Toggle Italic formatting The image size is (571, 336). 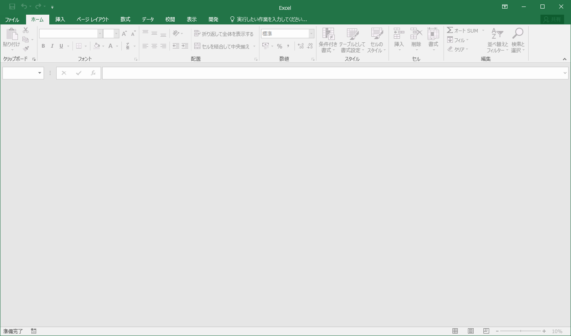click(x=52, y=46)
